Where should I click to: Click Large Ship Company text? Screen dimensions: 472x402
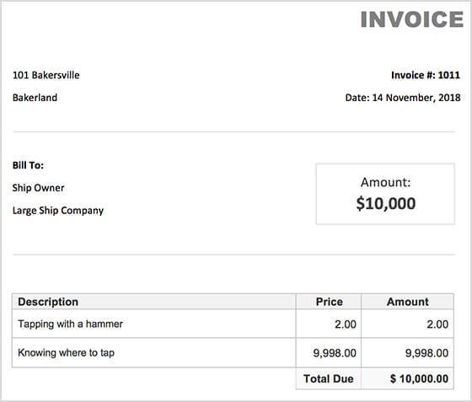tap(58, 211)
